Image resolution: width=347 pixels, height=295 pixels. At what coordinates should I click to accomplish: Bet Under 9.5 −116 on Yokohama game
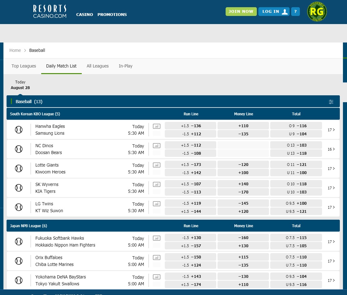tap(296, 285)
